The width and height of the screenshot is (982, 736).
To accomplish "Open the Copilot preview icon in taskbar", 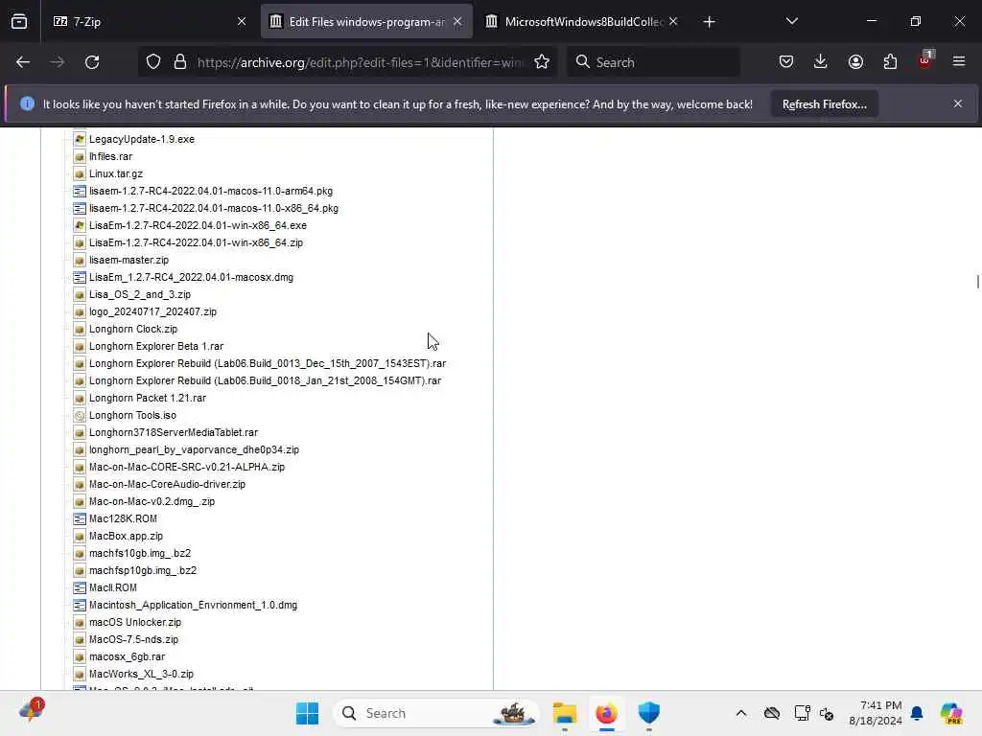I will 951,713.
